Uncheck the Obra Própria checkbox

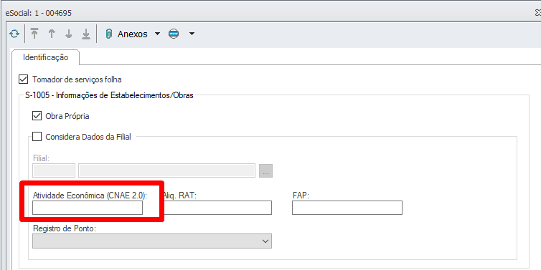click(37, 116)
